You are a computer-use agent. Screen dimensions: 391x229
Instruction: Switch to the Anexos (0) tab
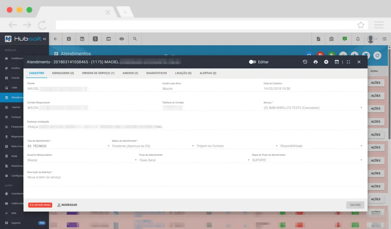click(130, 73)
